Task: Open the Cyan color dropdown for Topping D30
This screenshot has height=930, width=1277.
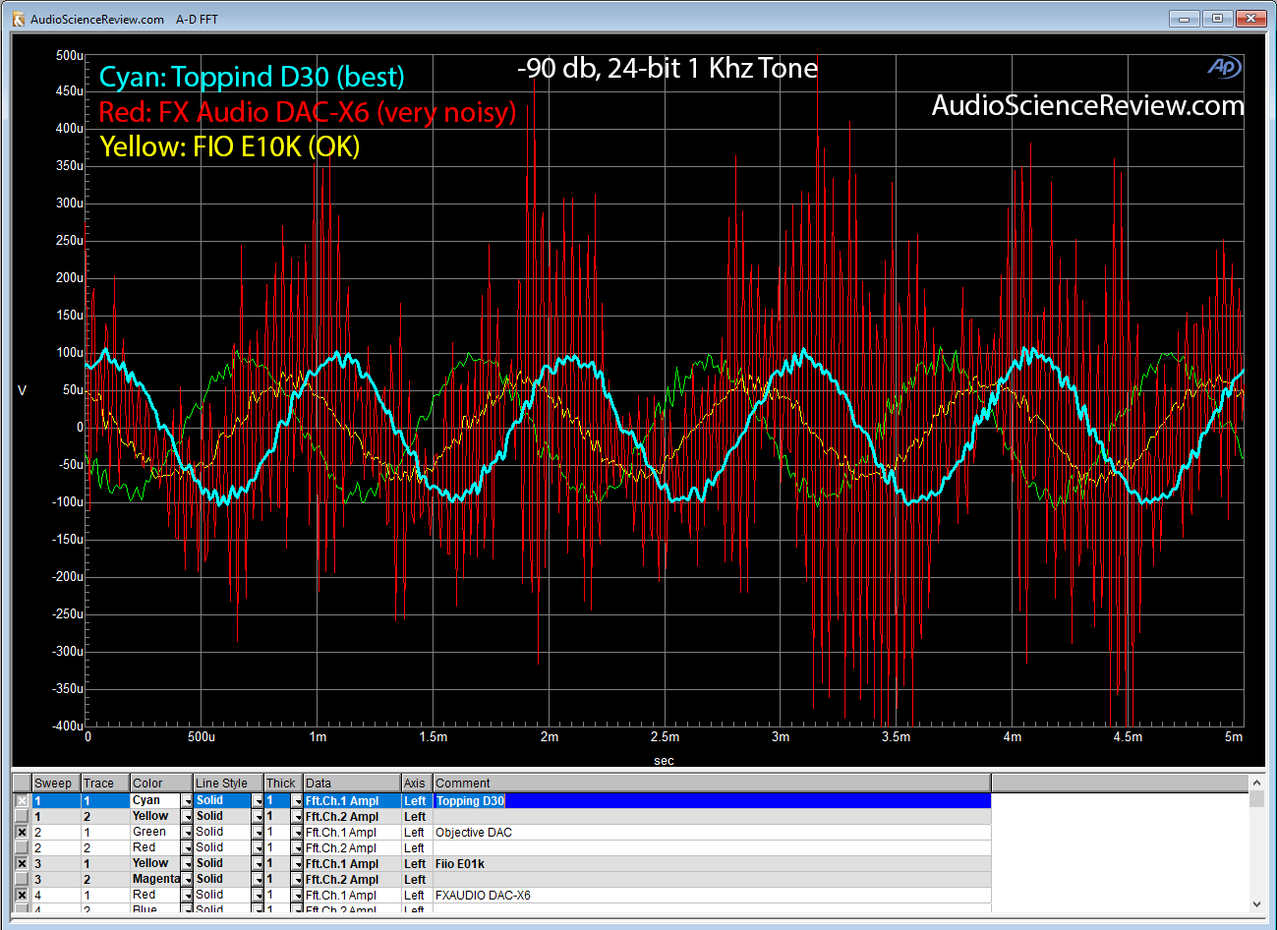Action: (187, 801)
